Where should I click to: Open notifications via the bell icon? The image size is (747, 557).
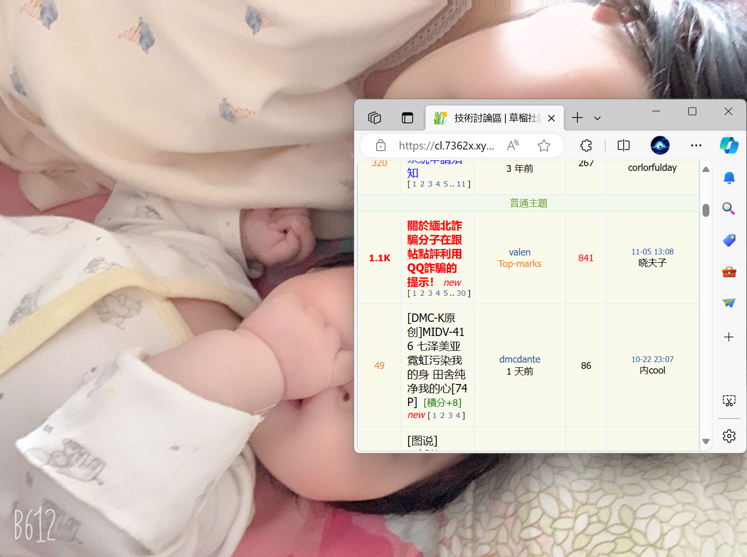pyautogui.click(x=729, y=178)
